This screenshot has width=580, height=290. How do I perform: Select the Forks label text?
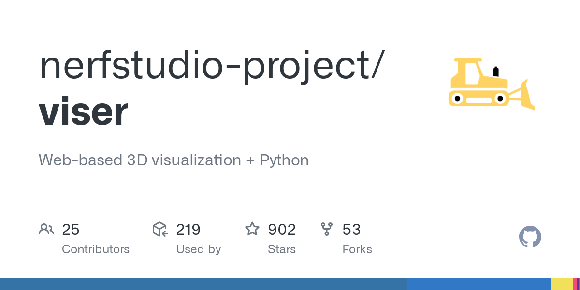click(x=357, y=249)
